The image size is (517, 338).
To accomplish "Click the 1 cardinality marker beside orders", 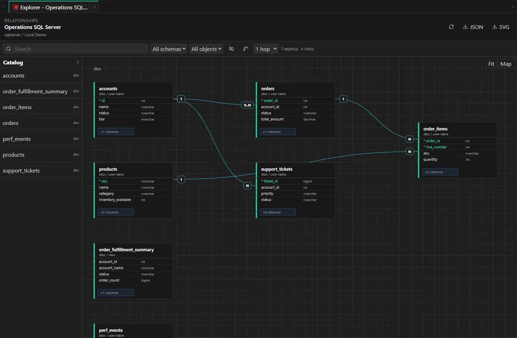I will click(343, 99).
